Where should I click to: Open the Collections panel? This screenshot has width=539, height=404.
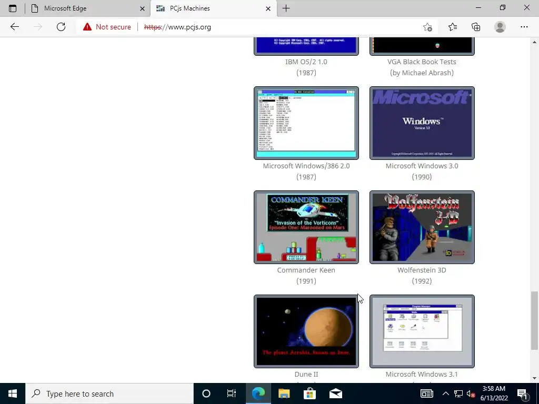coord(476,27)
